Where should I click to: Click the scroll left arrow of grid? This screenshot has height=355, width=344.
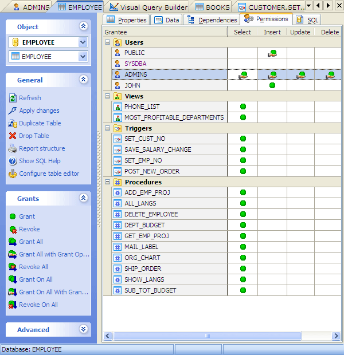tap(108, 336)
